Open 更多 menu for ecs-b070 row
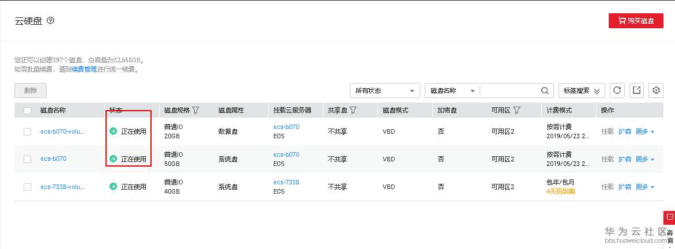 (645, 159)
